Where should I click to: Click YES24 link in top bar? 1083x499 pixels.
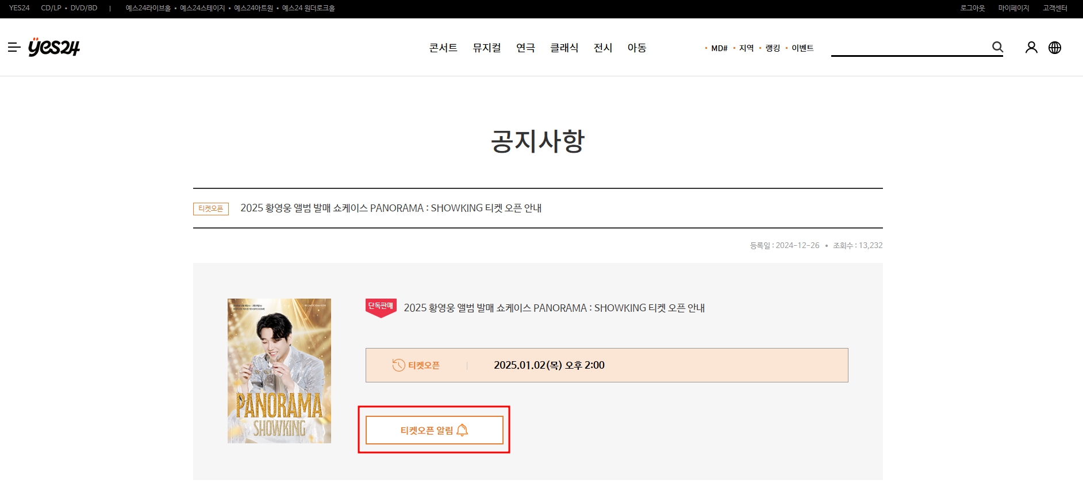point(20,8)
